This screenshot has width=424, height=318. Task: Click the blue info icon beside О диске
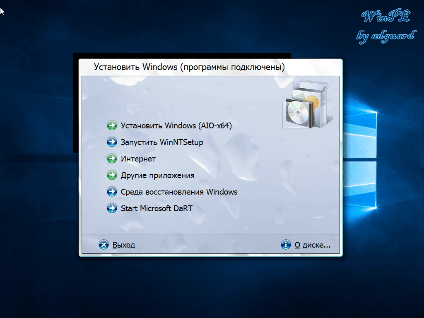coord(286,245)
